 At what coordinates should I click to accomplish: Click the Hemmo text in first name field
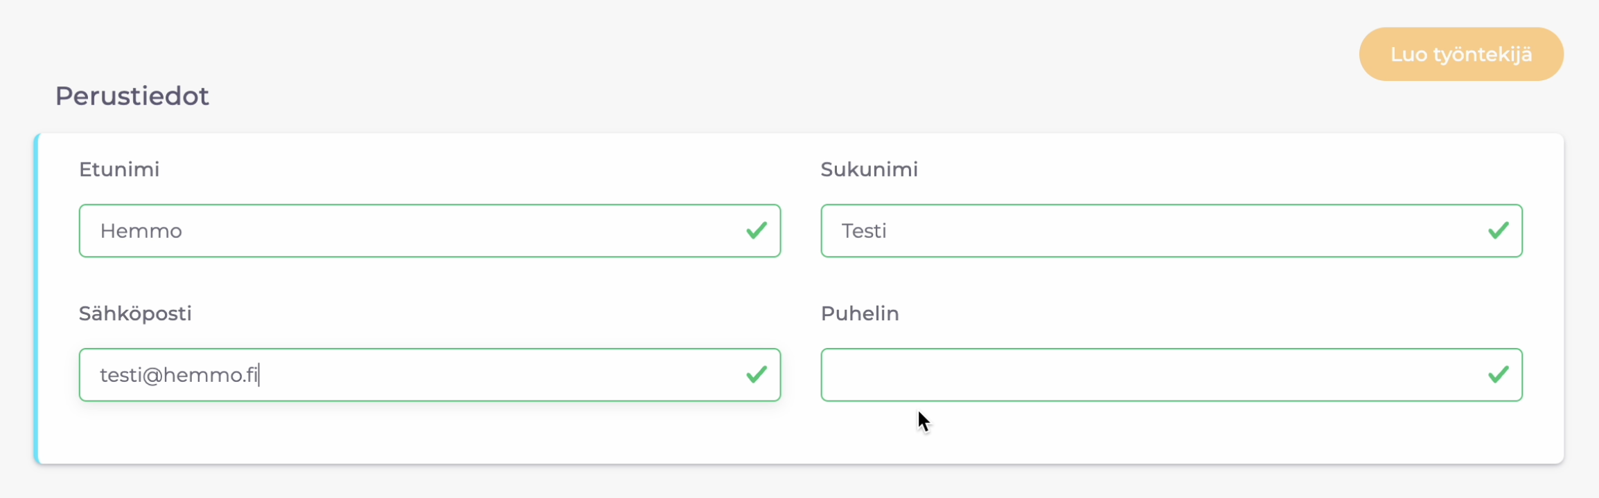pos(141,231)
